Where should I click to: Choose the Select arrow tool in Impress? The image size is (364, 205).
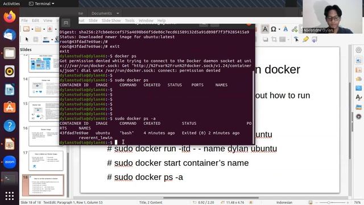[27, 39]
